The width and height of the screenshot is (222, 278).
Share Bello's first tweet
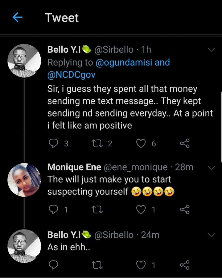184,143
